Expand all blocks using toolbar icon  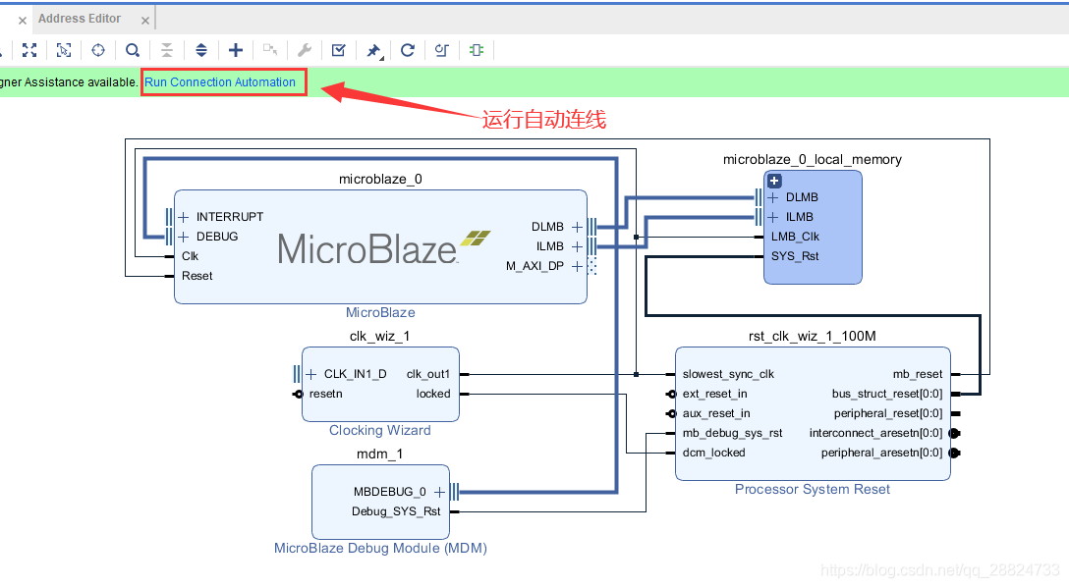coord(201,50)
